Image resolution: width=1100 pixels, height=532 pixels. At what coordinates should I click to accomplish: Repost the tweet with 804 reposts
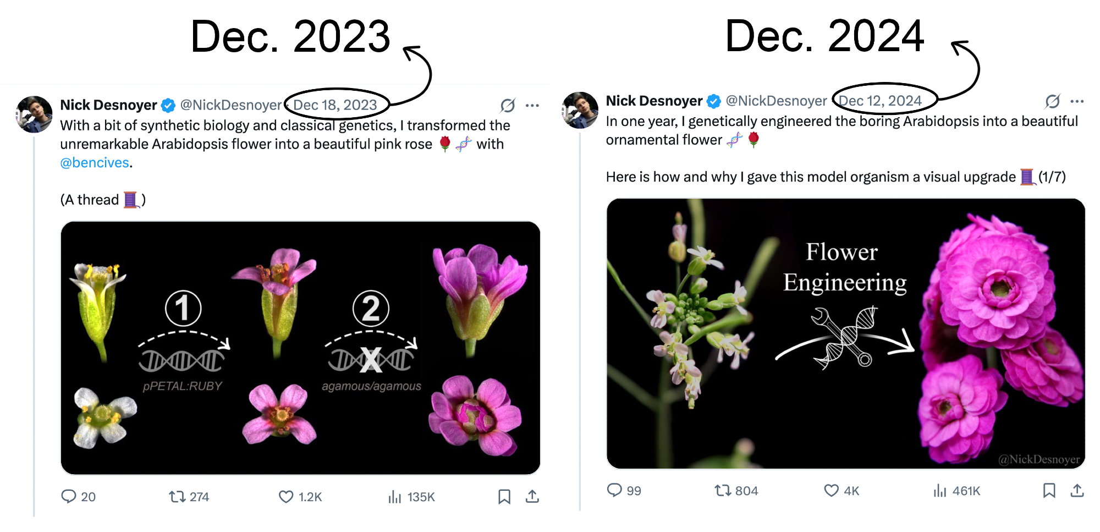click(722, 490)
